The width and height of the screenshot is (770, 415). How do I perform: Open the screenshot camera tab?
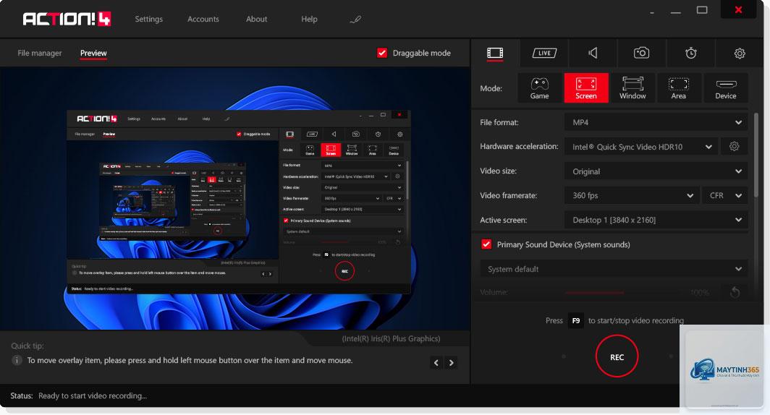[x=641, y=53]
